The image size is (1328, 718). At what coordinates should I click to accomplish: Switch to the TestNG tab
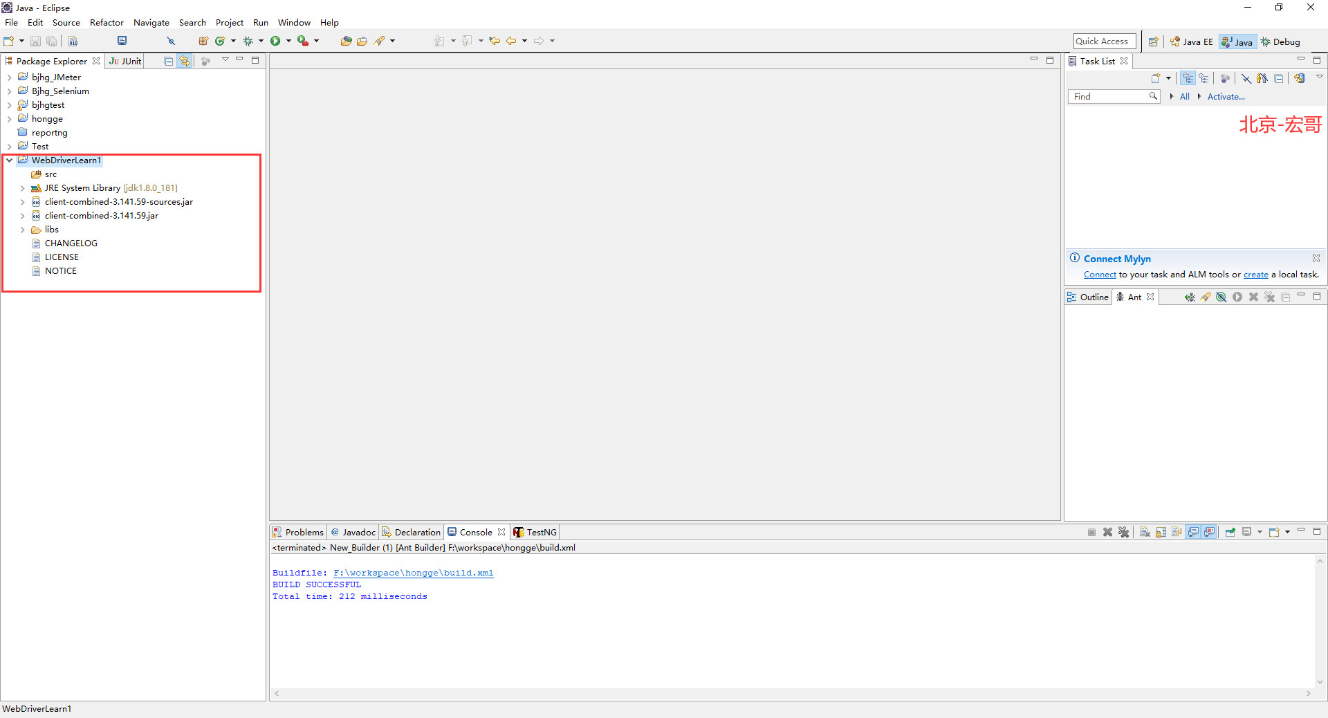pyautogui.click(x=535, y=532)
